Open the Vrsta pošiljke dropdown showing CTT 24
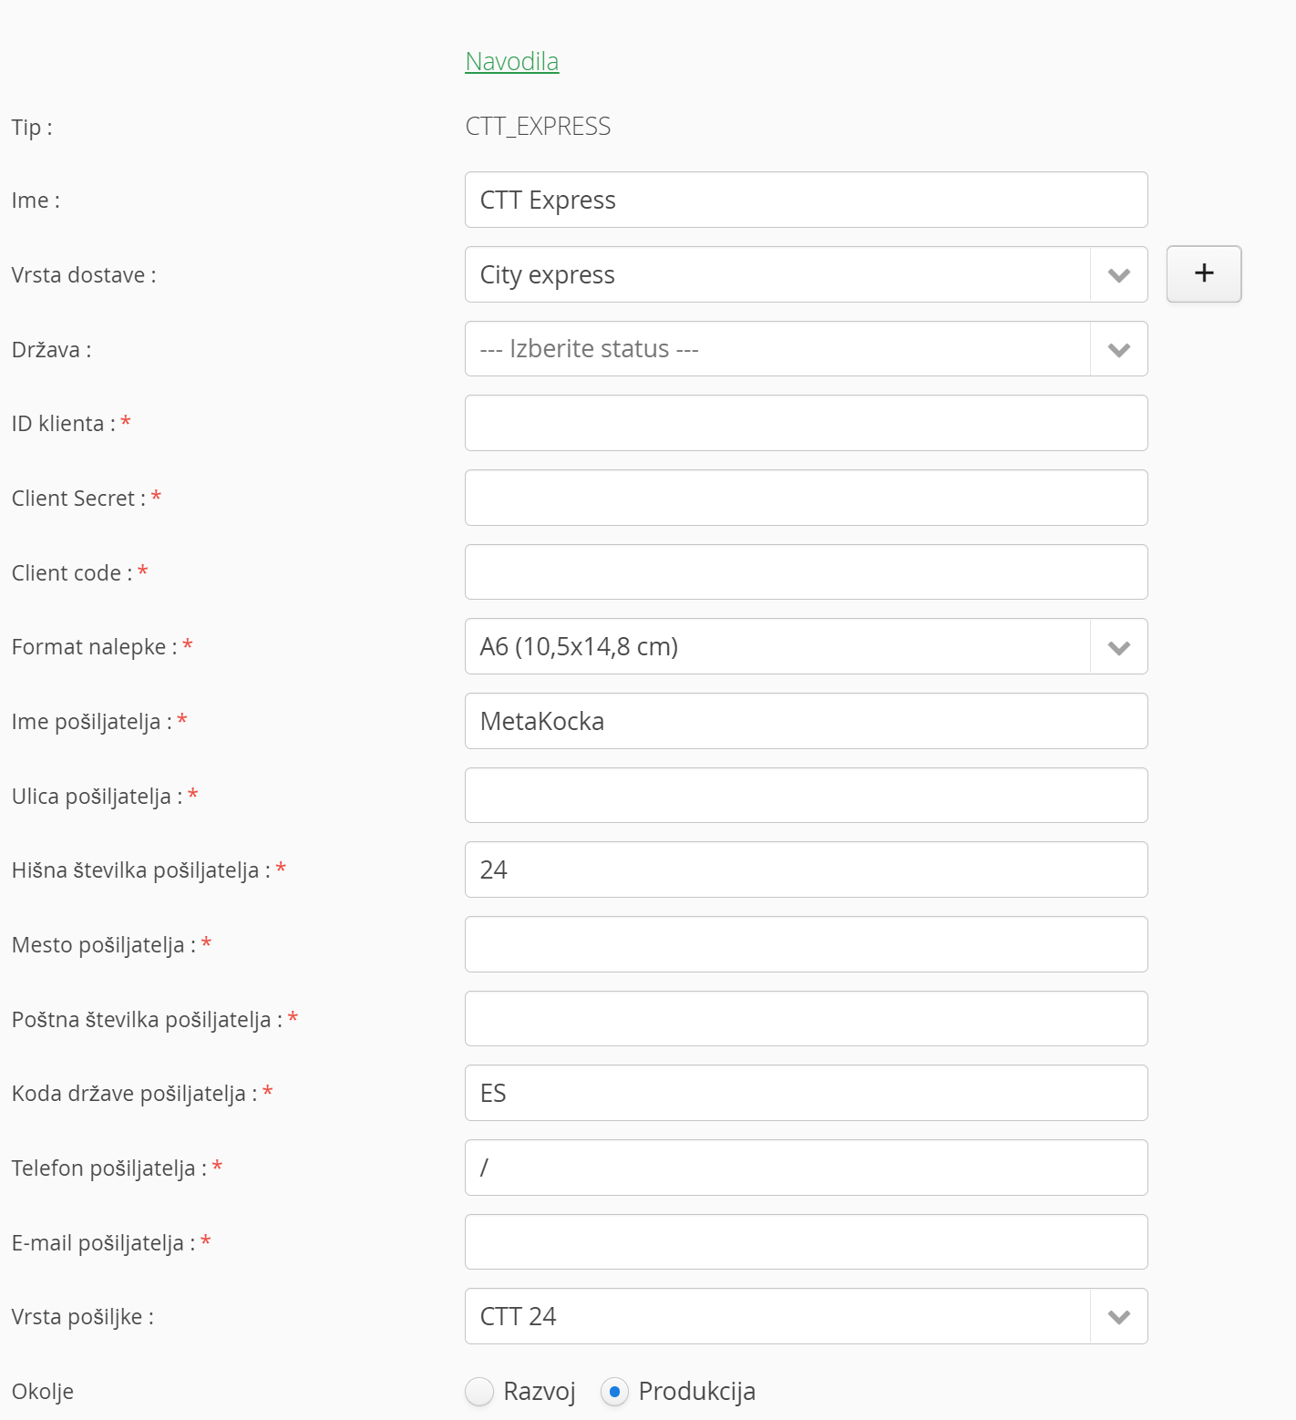 coord(806,1316)
